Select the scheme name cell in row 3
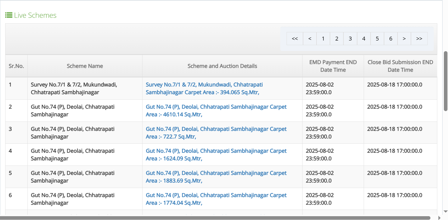This screenshot has height=220, width=448. point(85,133)
